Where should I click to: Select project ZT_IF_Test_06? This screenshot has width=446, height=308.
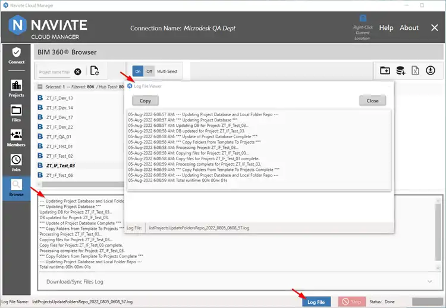pos(59,175)
